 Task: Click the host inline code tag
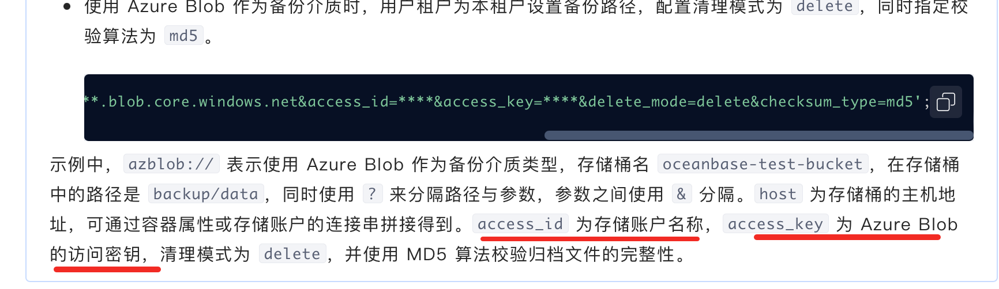(x=778, y=194)
